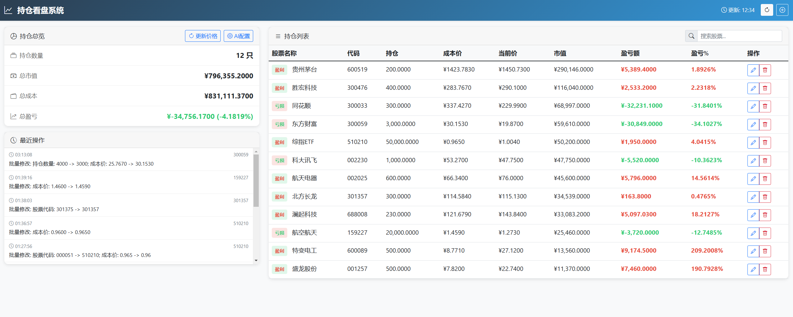Click the 盈利 badge beside 贵州茅台
Screen dimensions: 793x317
[x=279, y=70]
